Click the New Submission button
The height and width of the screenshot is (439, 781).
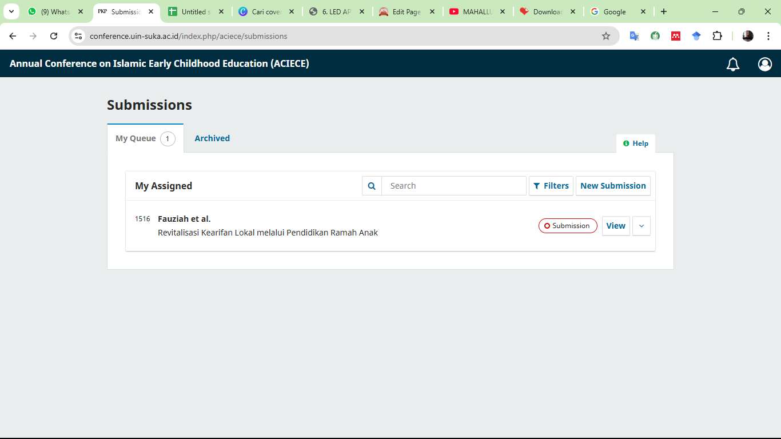612,186
